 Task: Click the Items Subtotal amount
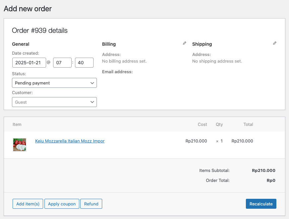pos(263,171)
